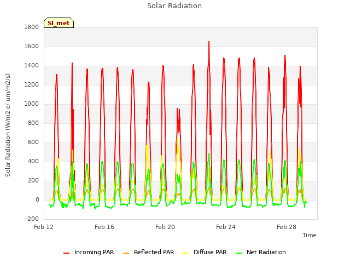The width and height of the screenshot is (350, 263).
Task: Click the 1800 y-axis tick label
Action: (32, 27)
